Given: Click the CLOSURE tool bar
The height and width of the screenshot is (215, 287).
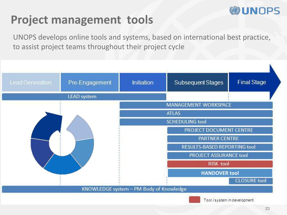Looking at the screenshot, I should point(251,181).
